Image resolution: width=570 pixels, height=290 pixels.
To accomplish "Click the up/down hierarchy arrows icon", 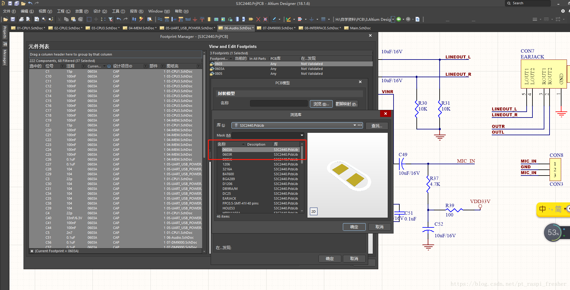I will pyautogui.click(x=134, y=19).
